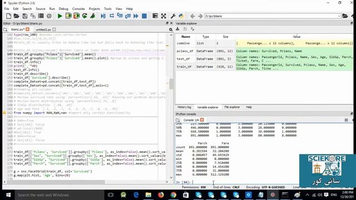Open the Debug menu
Viewport: 356px width, 200px height.
click(x=63, y=9)
